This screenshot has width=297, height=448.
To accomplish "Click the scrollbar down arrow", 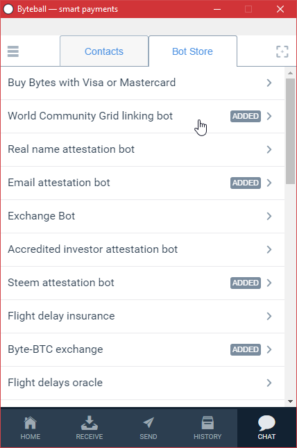I will pos(291,401).
